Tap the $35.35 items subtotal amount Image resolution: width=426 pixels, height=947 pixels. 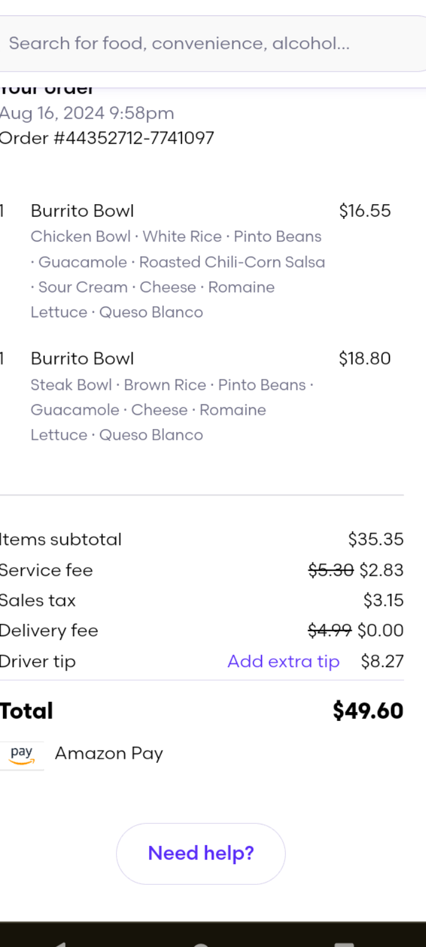coord(376,539)
